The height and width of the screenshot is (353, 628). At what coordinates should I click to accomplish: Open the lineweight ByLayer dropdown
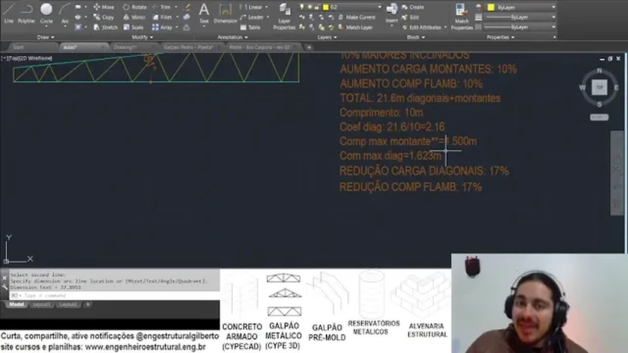[x=553, y=17]
